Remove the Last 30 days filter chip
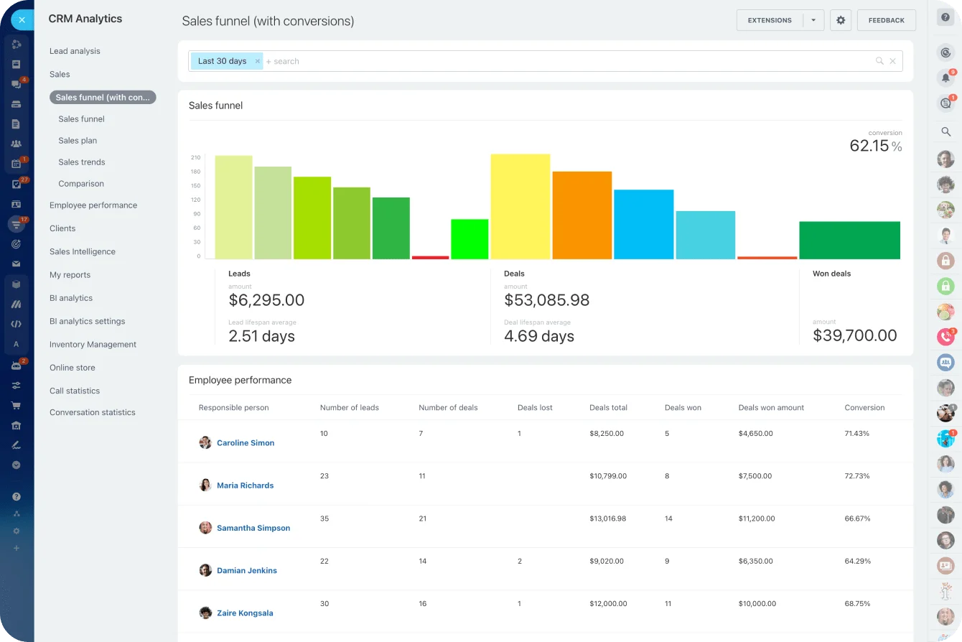The width and height of the screenshot is (962, 642). pos(257,61)
